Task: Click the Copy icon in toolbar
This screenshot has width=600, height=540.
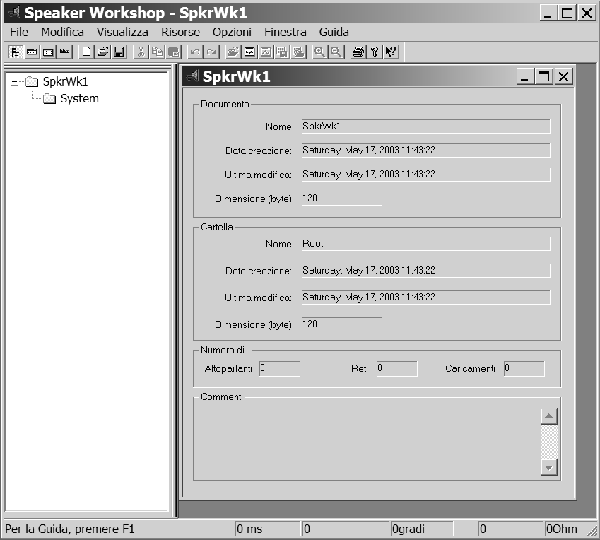Action: [x=158, y=52]
